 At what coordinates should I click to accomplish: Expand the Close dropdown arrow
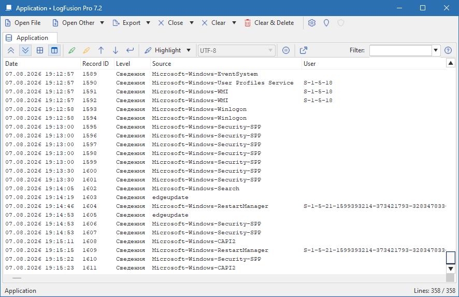[192, 23]
